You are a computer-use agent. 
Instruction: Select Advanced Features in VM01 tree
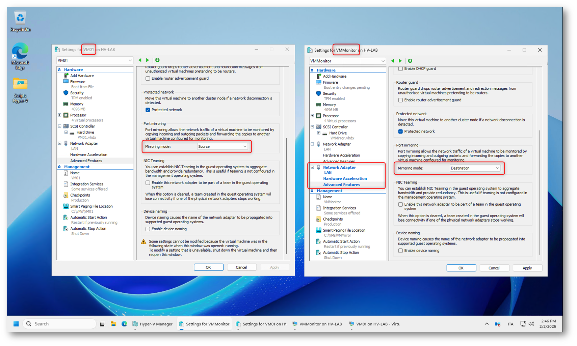(86, 161)
